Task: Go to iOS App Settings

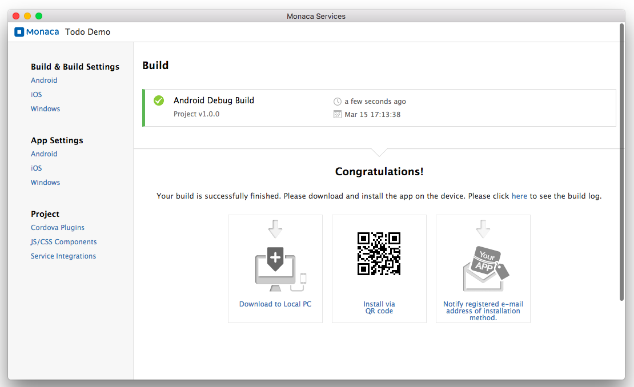Action: 37,168
